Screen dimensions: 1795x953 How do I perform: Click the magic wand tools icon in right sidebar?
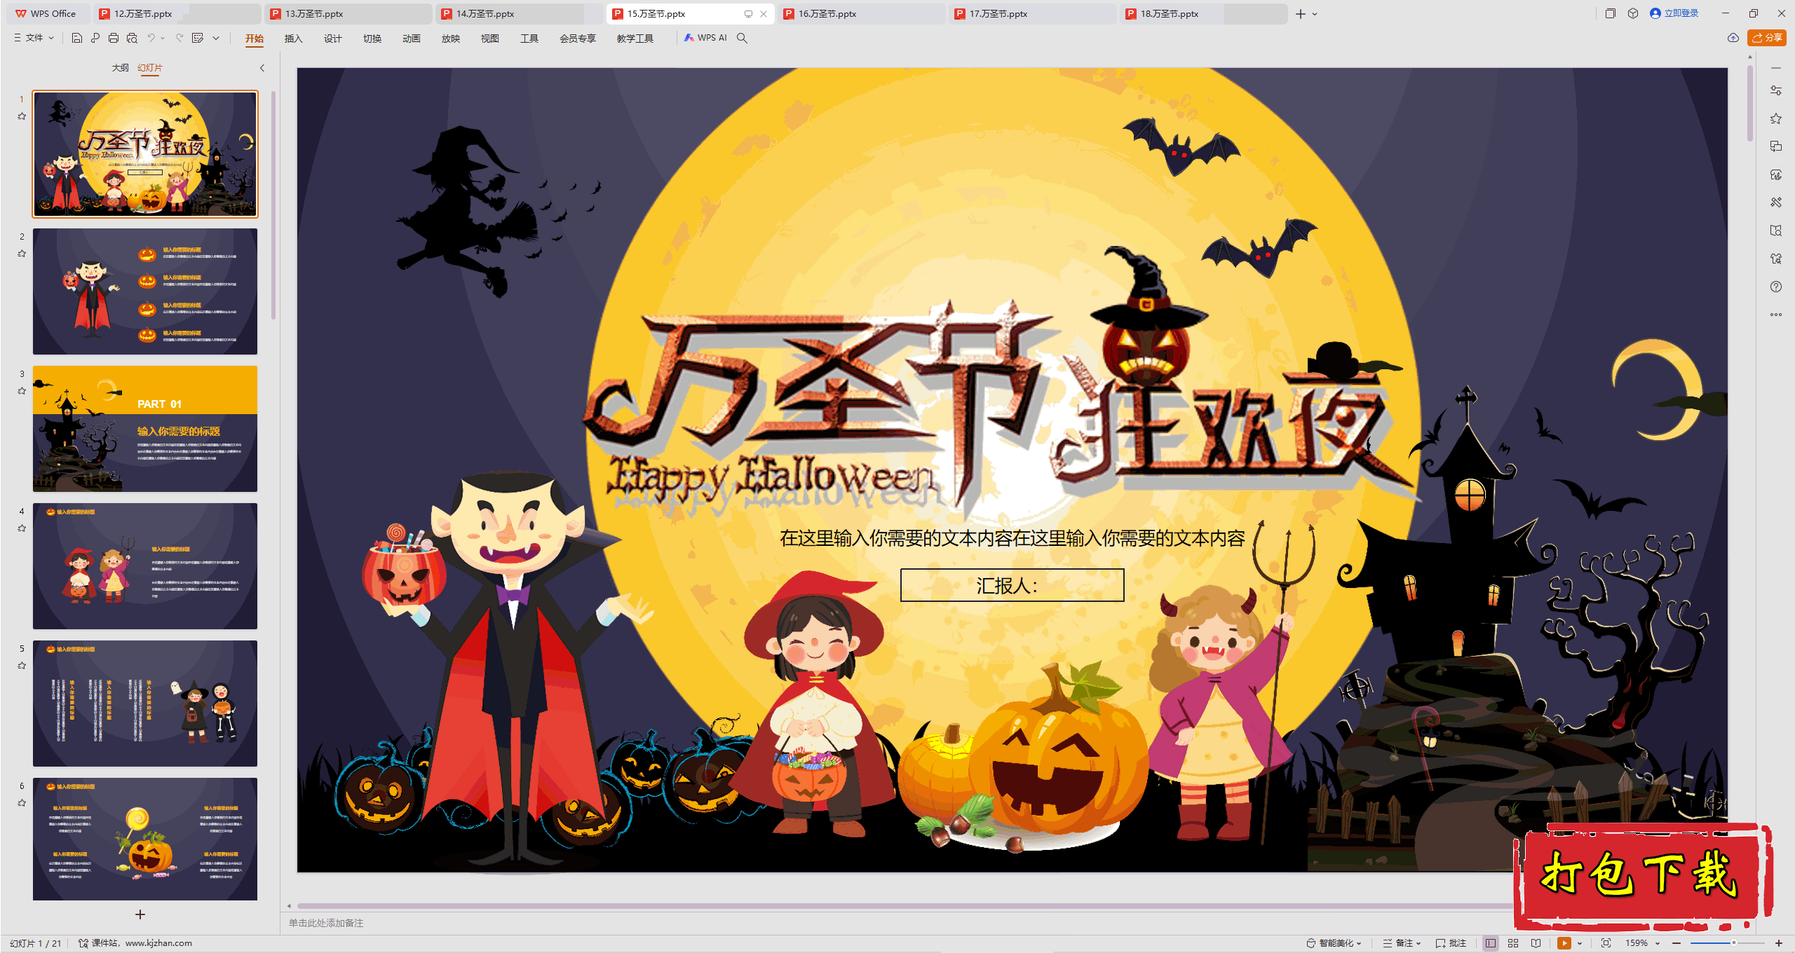coord(1776,203)
